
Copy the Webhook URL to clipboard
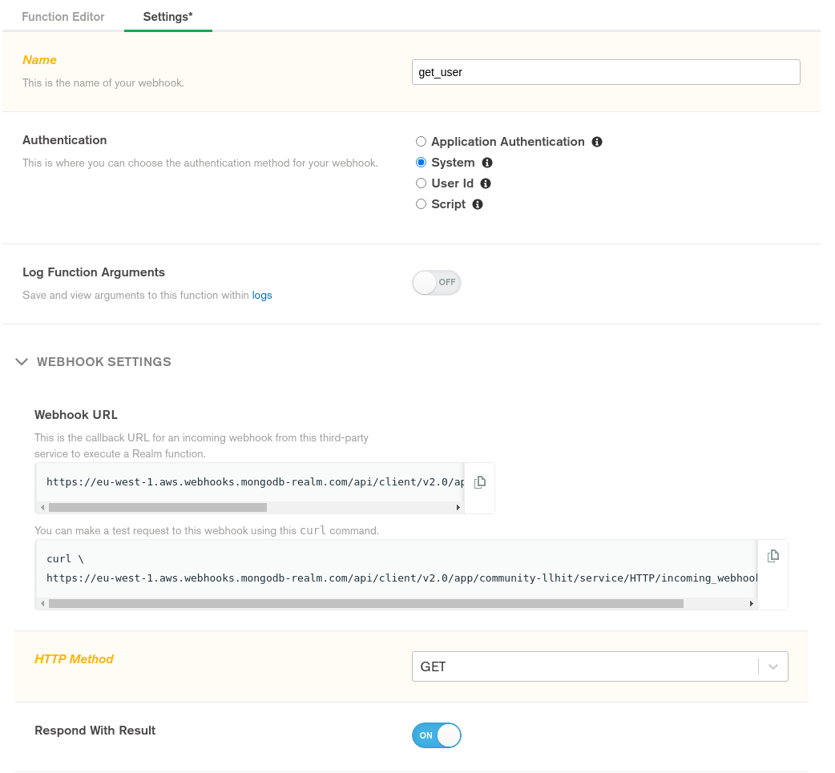[x=479, y=482]
